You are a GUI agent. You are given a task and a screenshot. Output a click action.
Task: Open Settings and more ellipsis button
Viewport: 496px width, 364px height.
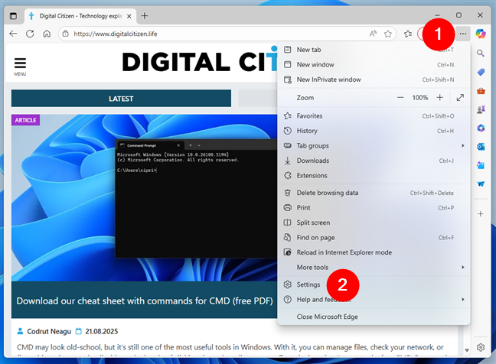(463, 34)
